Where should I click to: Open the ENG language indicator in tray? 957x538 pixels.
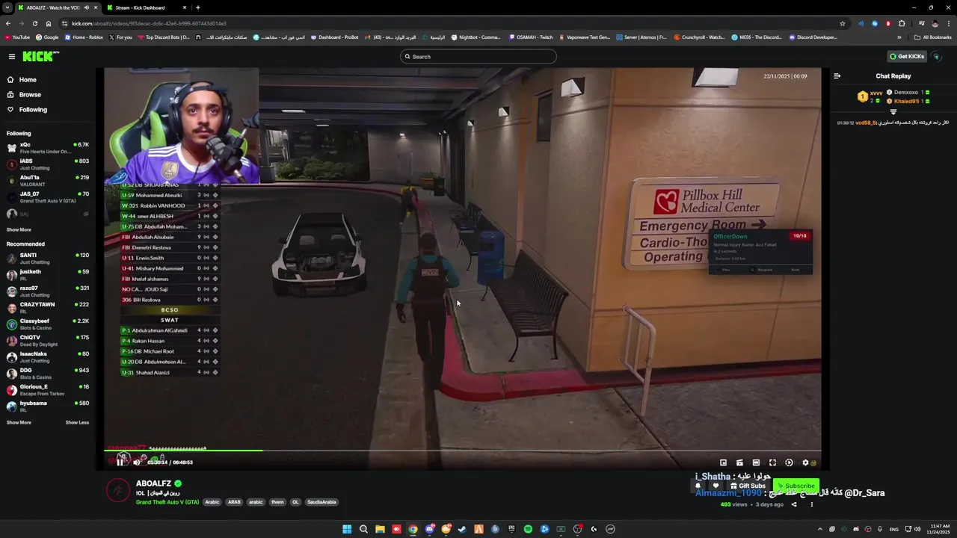point(894,529)
